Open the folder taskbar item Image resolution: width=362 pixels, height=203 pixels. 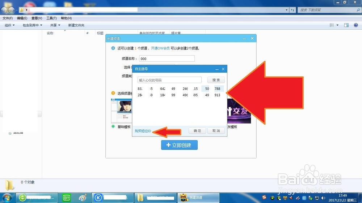point(156,198)
